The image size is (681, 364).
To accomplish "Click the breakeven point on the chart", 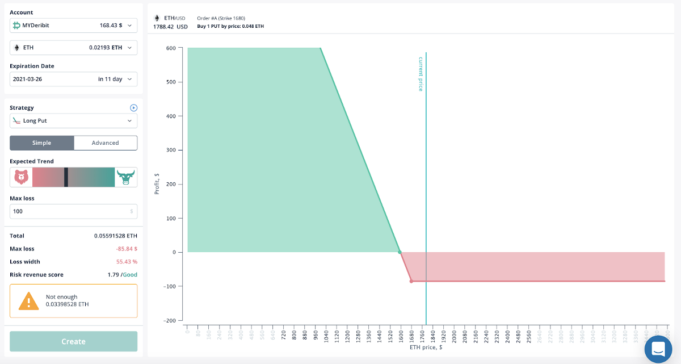I will coord(400,252).
